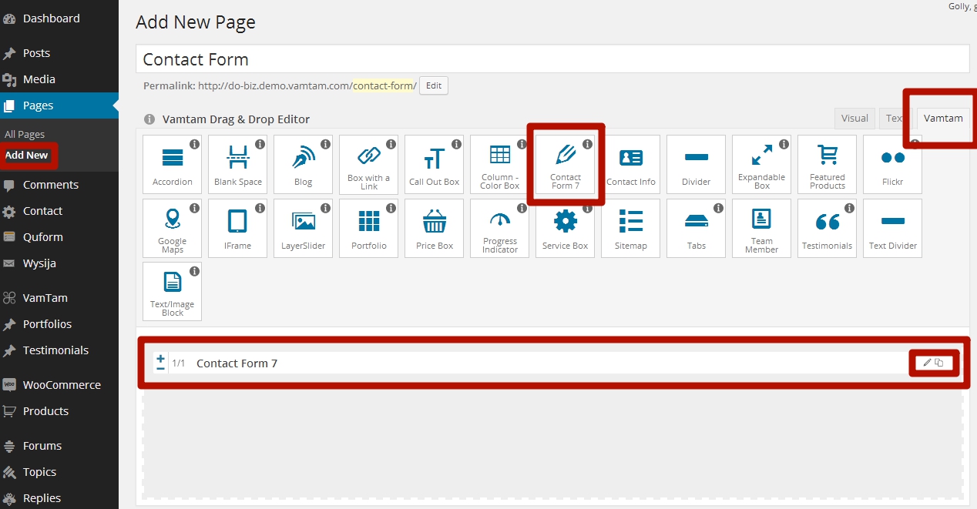This screenshot has height=509, width=977.
Task: Click info icon beside Vamtam Drag & Drop Editor
Action: pos(150,119)
